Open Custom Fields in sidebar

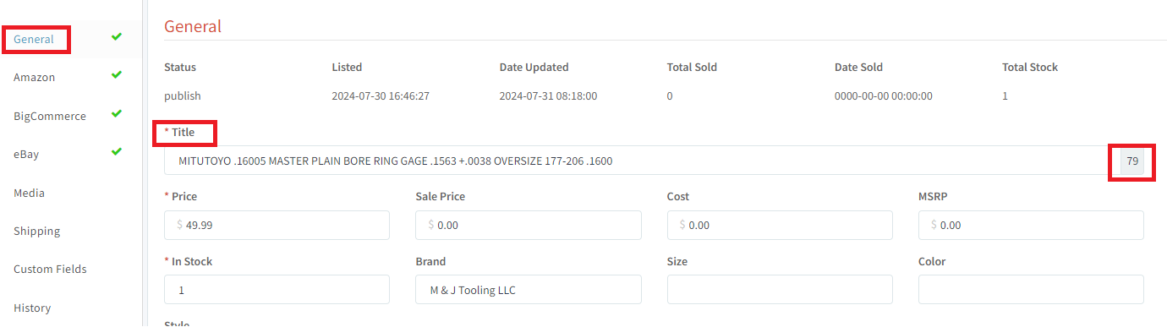pos(51,270)
